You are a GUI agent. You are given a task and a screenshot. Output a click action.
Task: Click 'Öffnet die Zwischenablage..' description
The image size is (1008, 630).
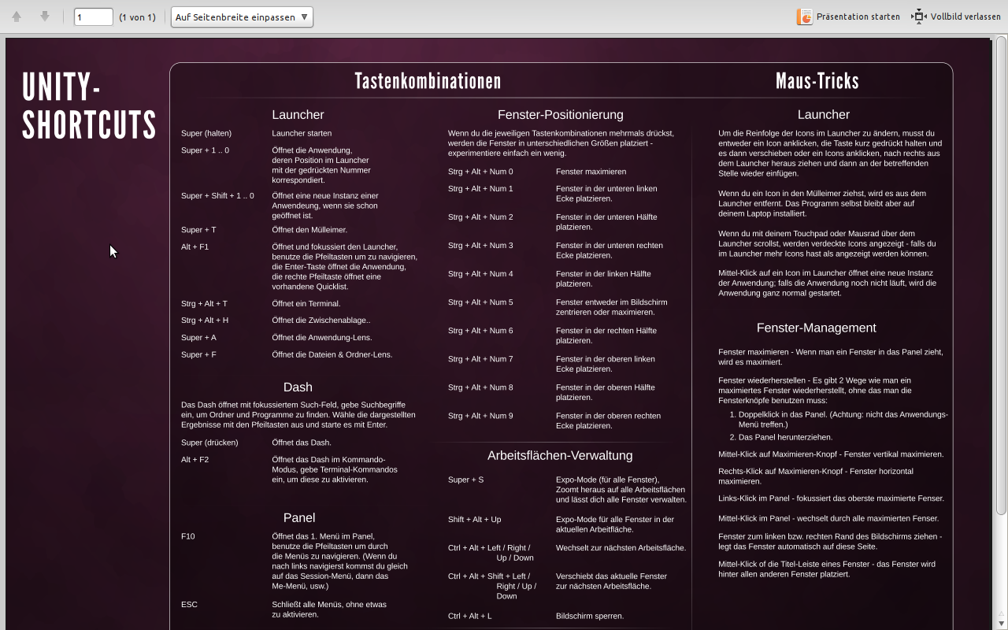321,321
